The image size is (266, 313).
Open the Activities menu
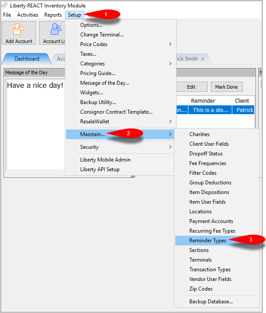click(28, 15)
